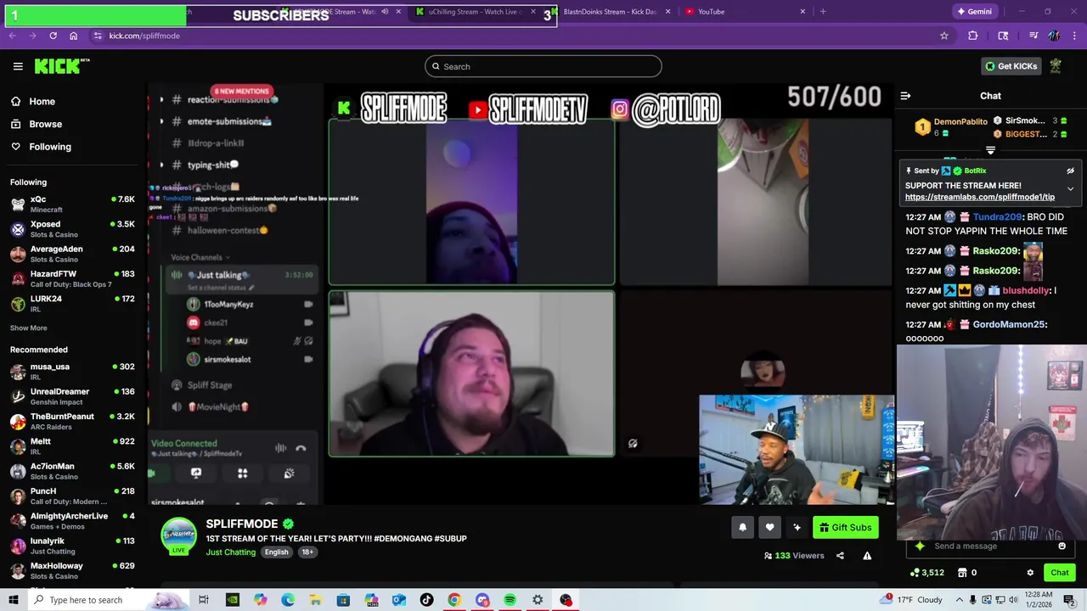Open Xposed channel in sidebar
Viewport: 1087px width, 611px height.
click(x=72, y=229)
